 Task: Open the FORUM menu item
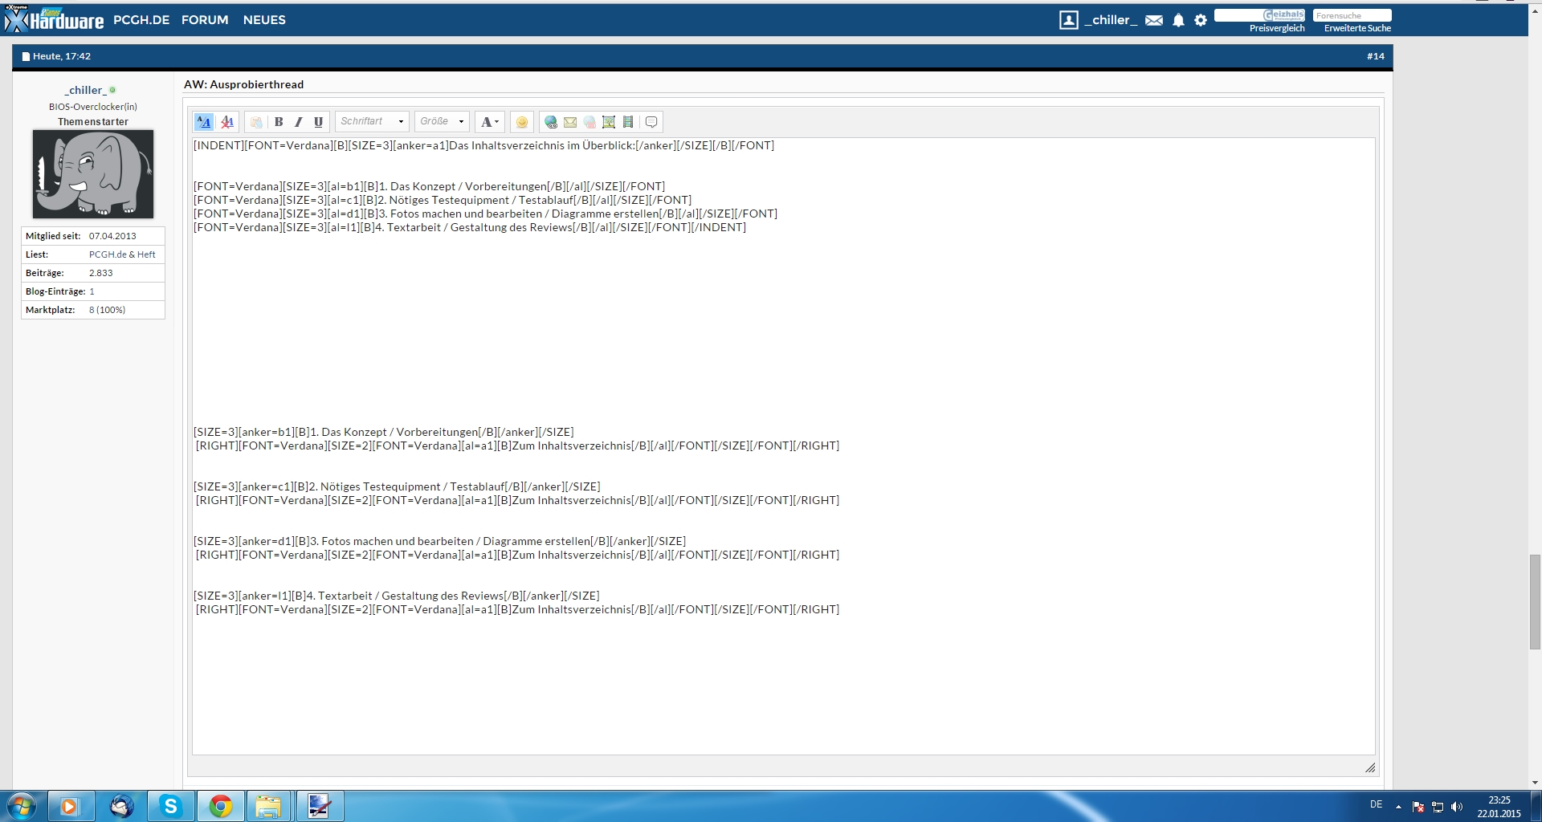point(205,20)
